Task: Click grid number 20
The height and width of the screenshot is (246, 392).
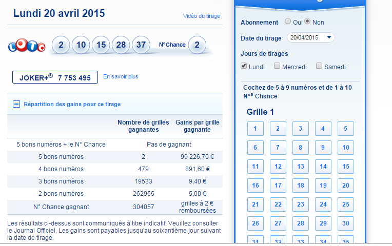Action: click(345, 186)
